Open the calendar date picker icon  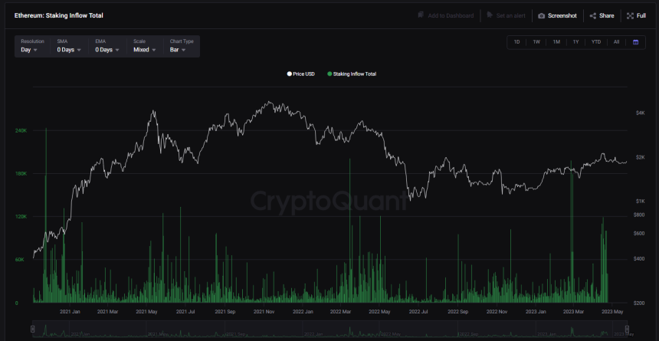click(635, 41)
